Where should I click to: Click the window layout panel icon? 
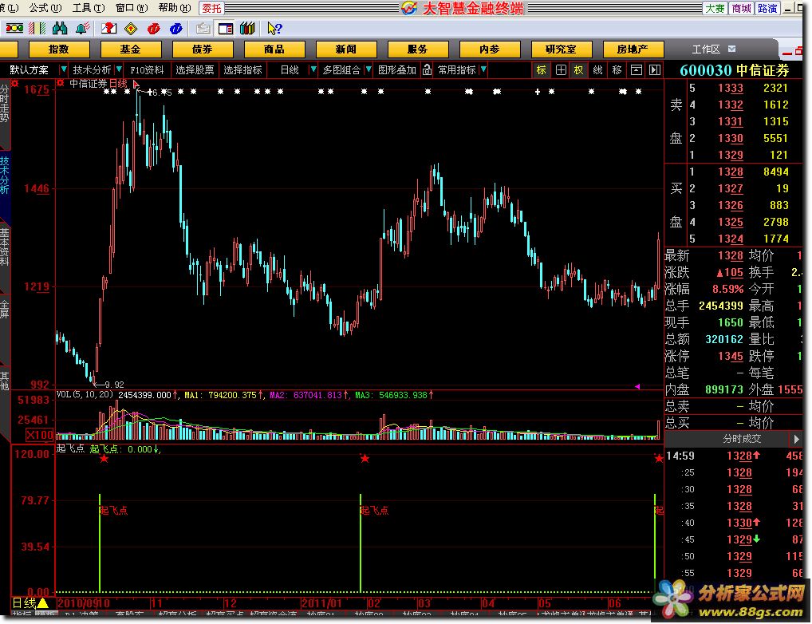(225, 29)
